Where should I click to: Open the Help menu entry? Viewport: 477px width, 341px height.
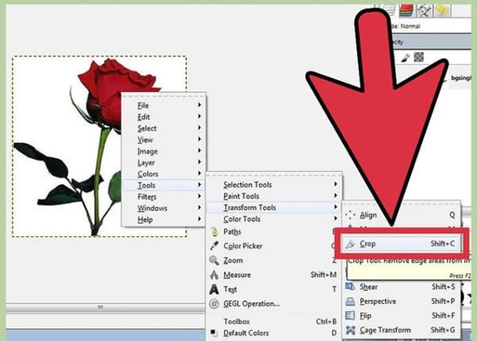(164, 219)
